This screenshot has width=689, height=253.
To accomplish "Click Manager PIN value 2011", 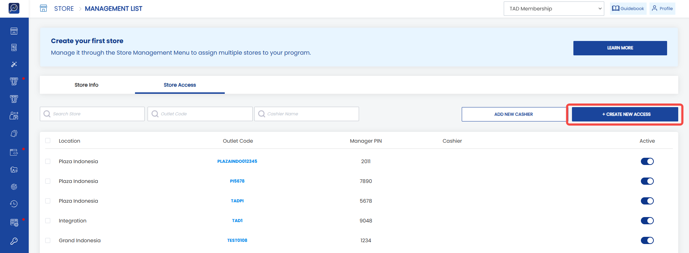I will (366, 161).
